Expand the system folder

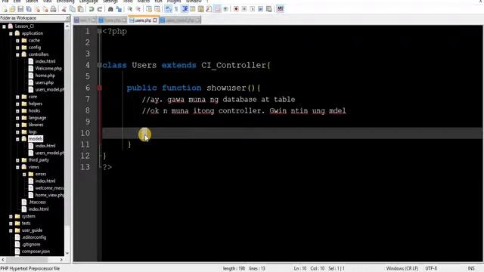pyautogui.click(x=11, y=217)
